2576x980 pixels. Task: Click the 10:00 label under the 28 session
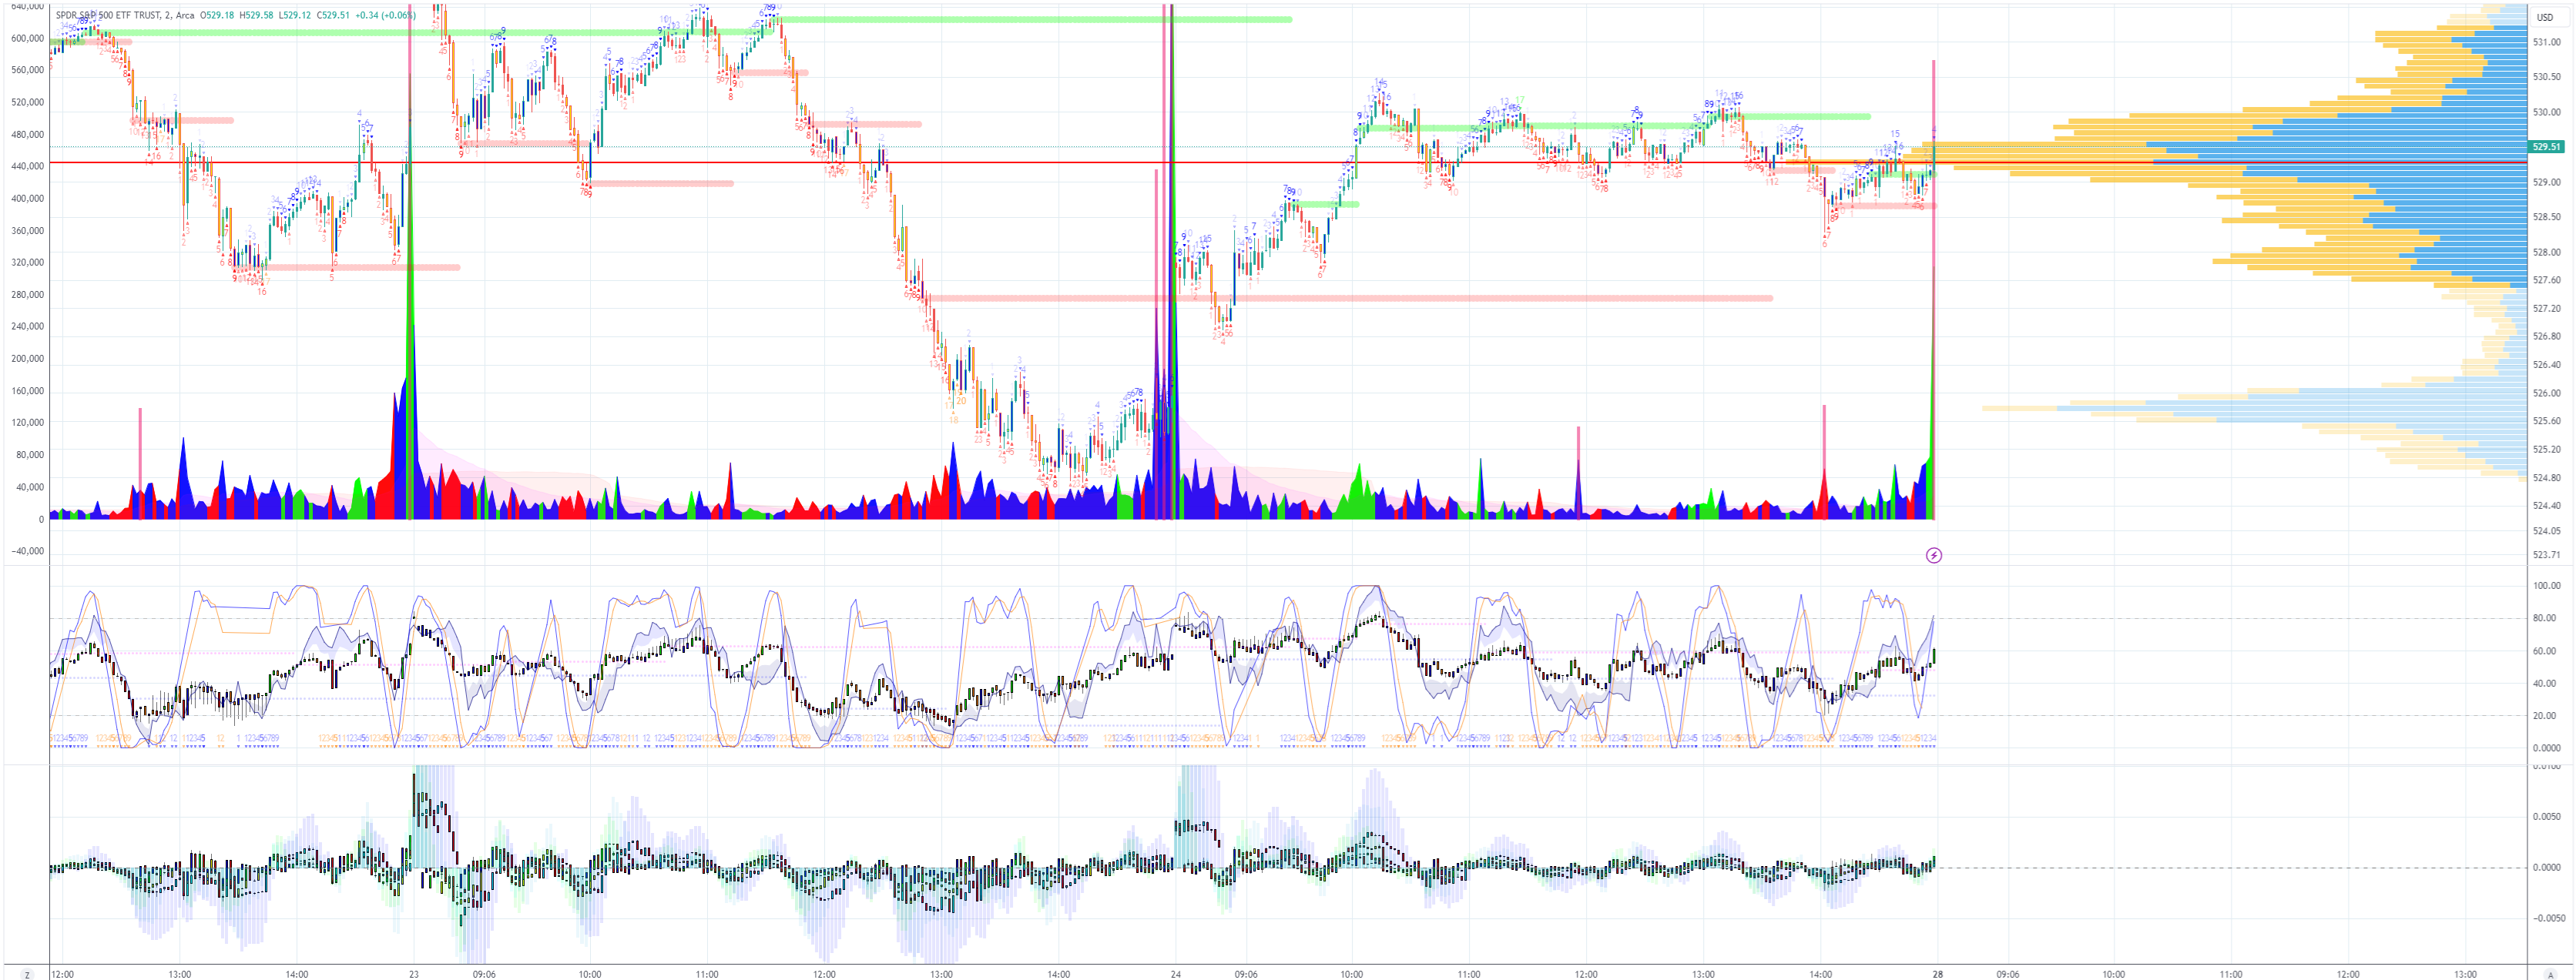pyautogui.click(x=2113, y=974)
